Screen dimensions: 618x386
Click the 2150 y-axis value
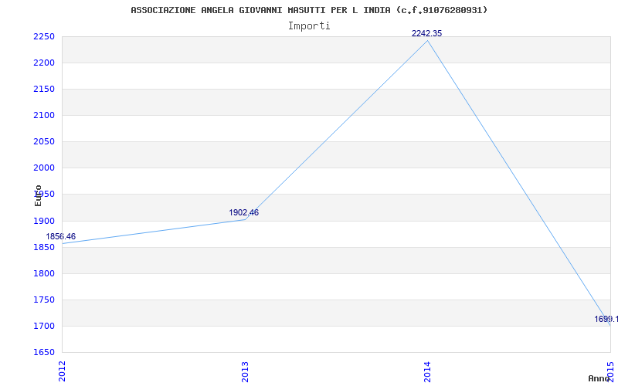(x=44, y=90)
